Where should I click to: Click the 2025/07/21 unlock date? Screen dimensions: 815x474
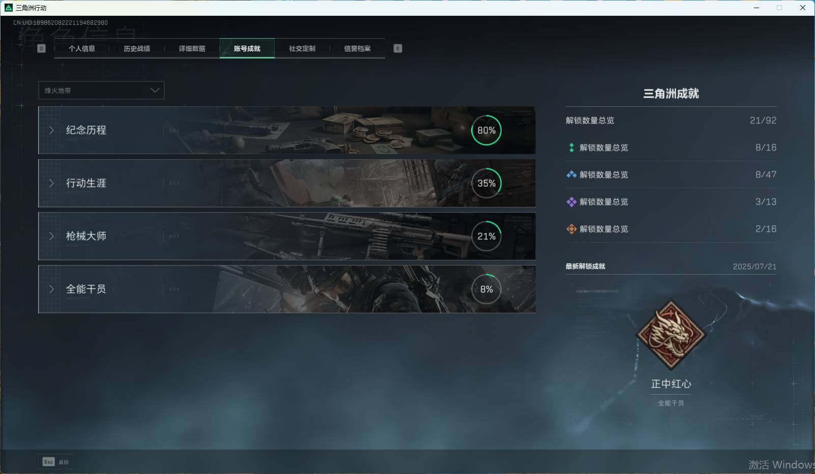tap(754, 266)
